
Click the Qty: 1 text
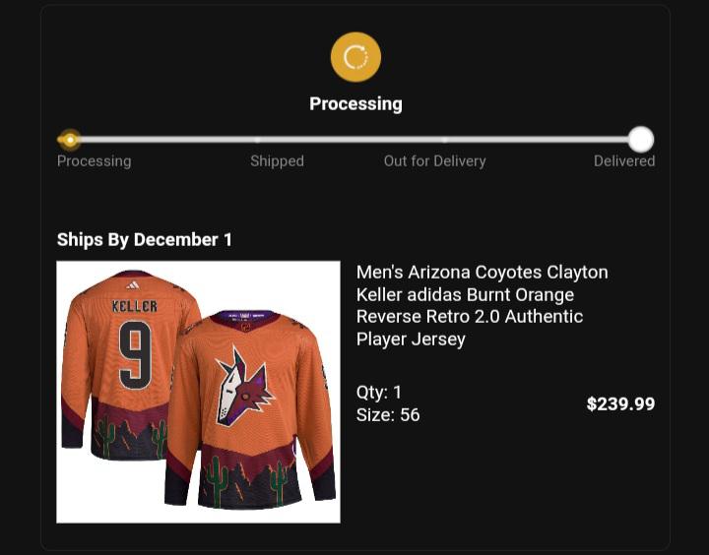pyautogui.click(x=378, y=393)
